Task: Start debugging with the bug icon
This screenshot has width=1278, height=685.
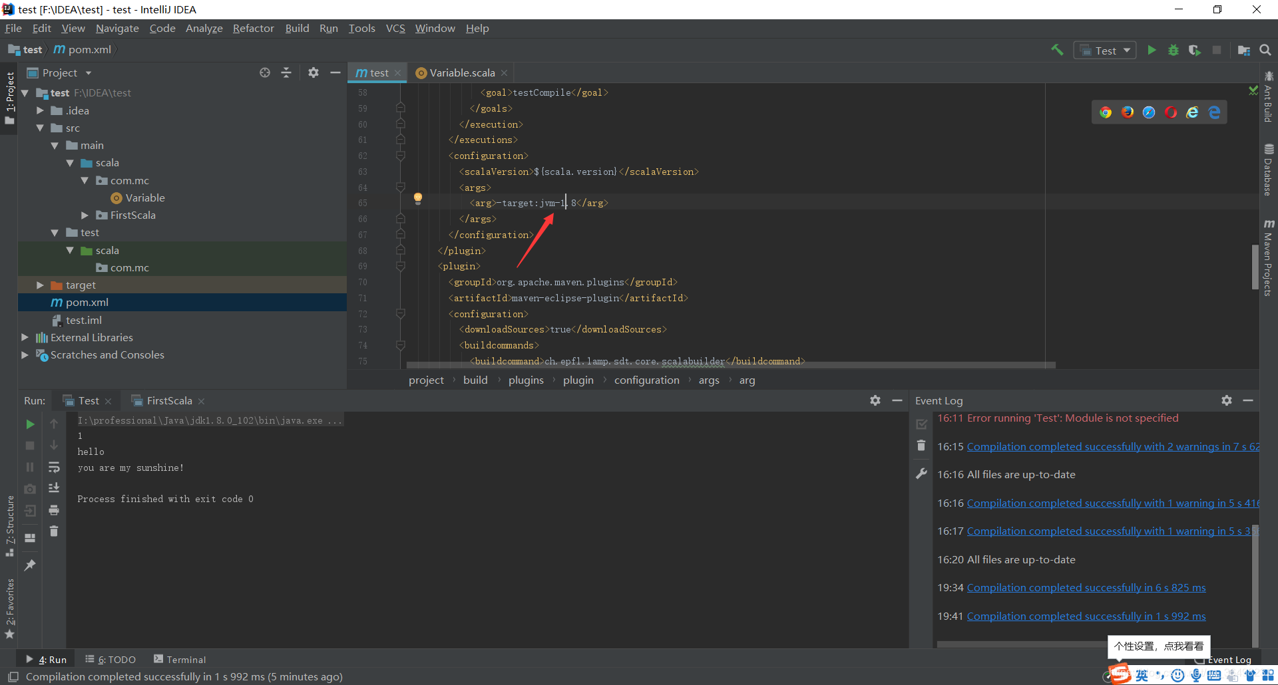Action: click(1173, 50)
